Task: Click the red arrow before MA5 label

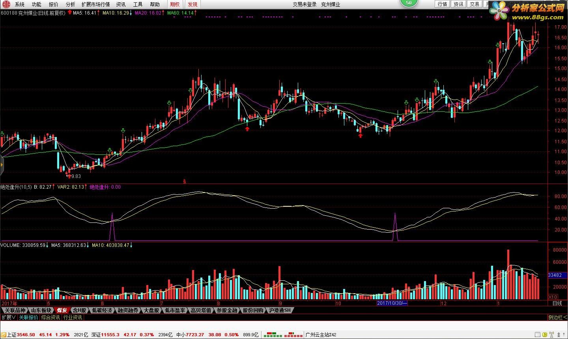Action: coord(70,13)
